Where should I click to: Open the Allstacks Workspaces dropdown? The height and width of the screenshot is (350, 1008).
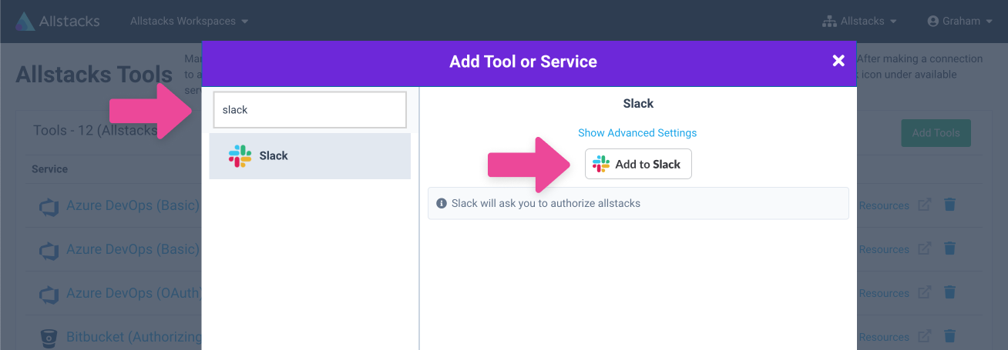pyautogui.click(x=189, y=22)
